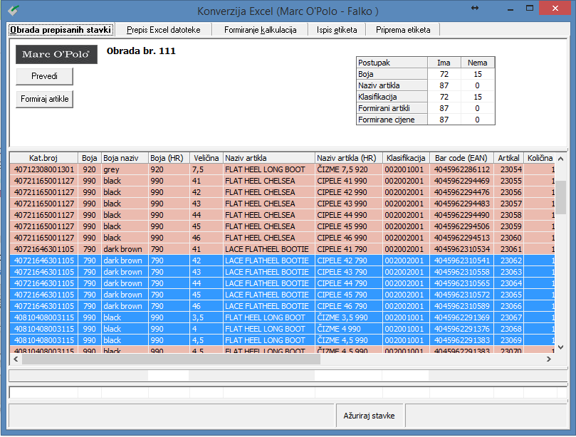The image size is (576, 437).
Task: Click the 'Obrada br. 111' heading
Action: pos(141,51)
